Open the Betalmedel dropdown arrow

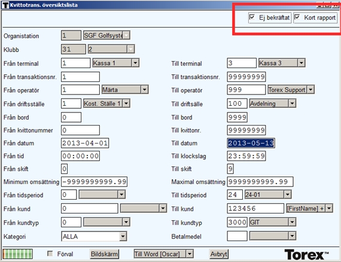pyautogui.click(x=292, y=236)
